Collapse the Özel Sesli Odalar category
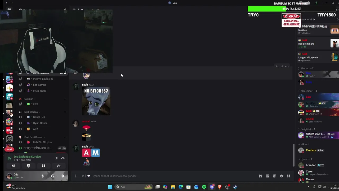Screen dimensions: 339x191 33,137
